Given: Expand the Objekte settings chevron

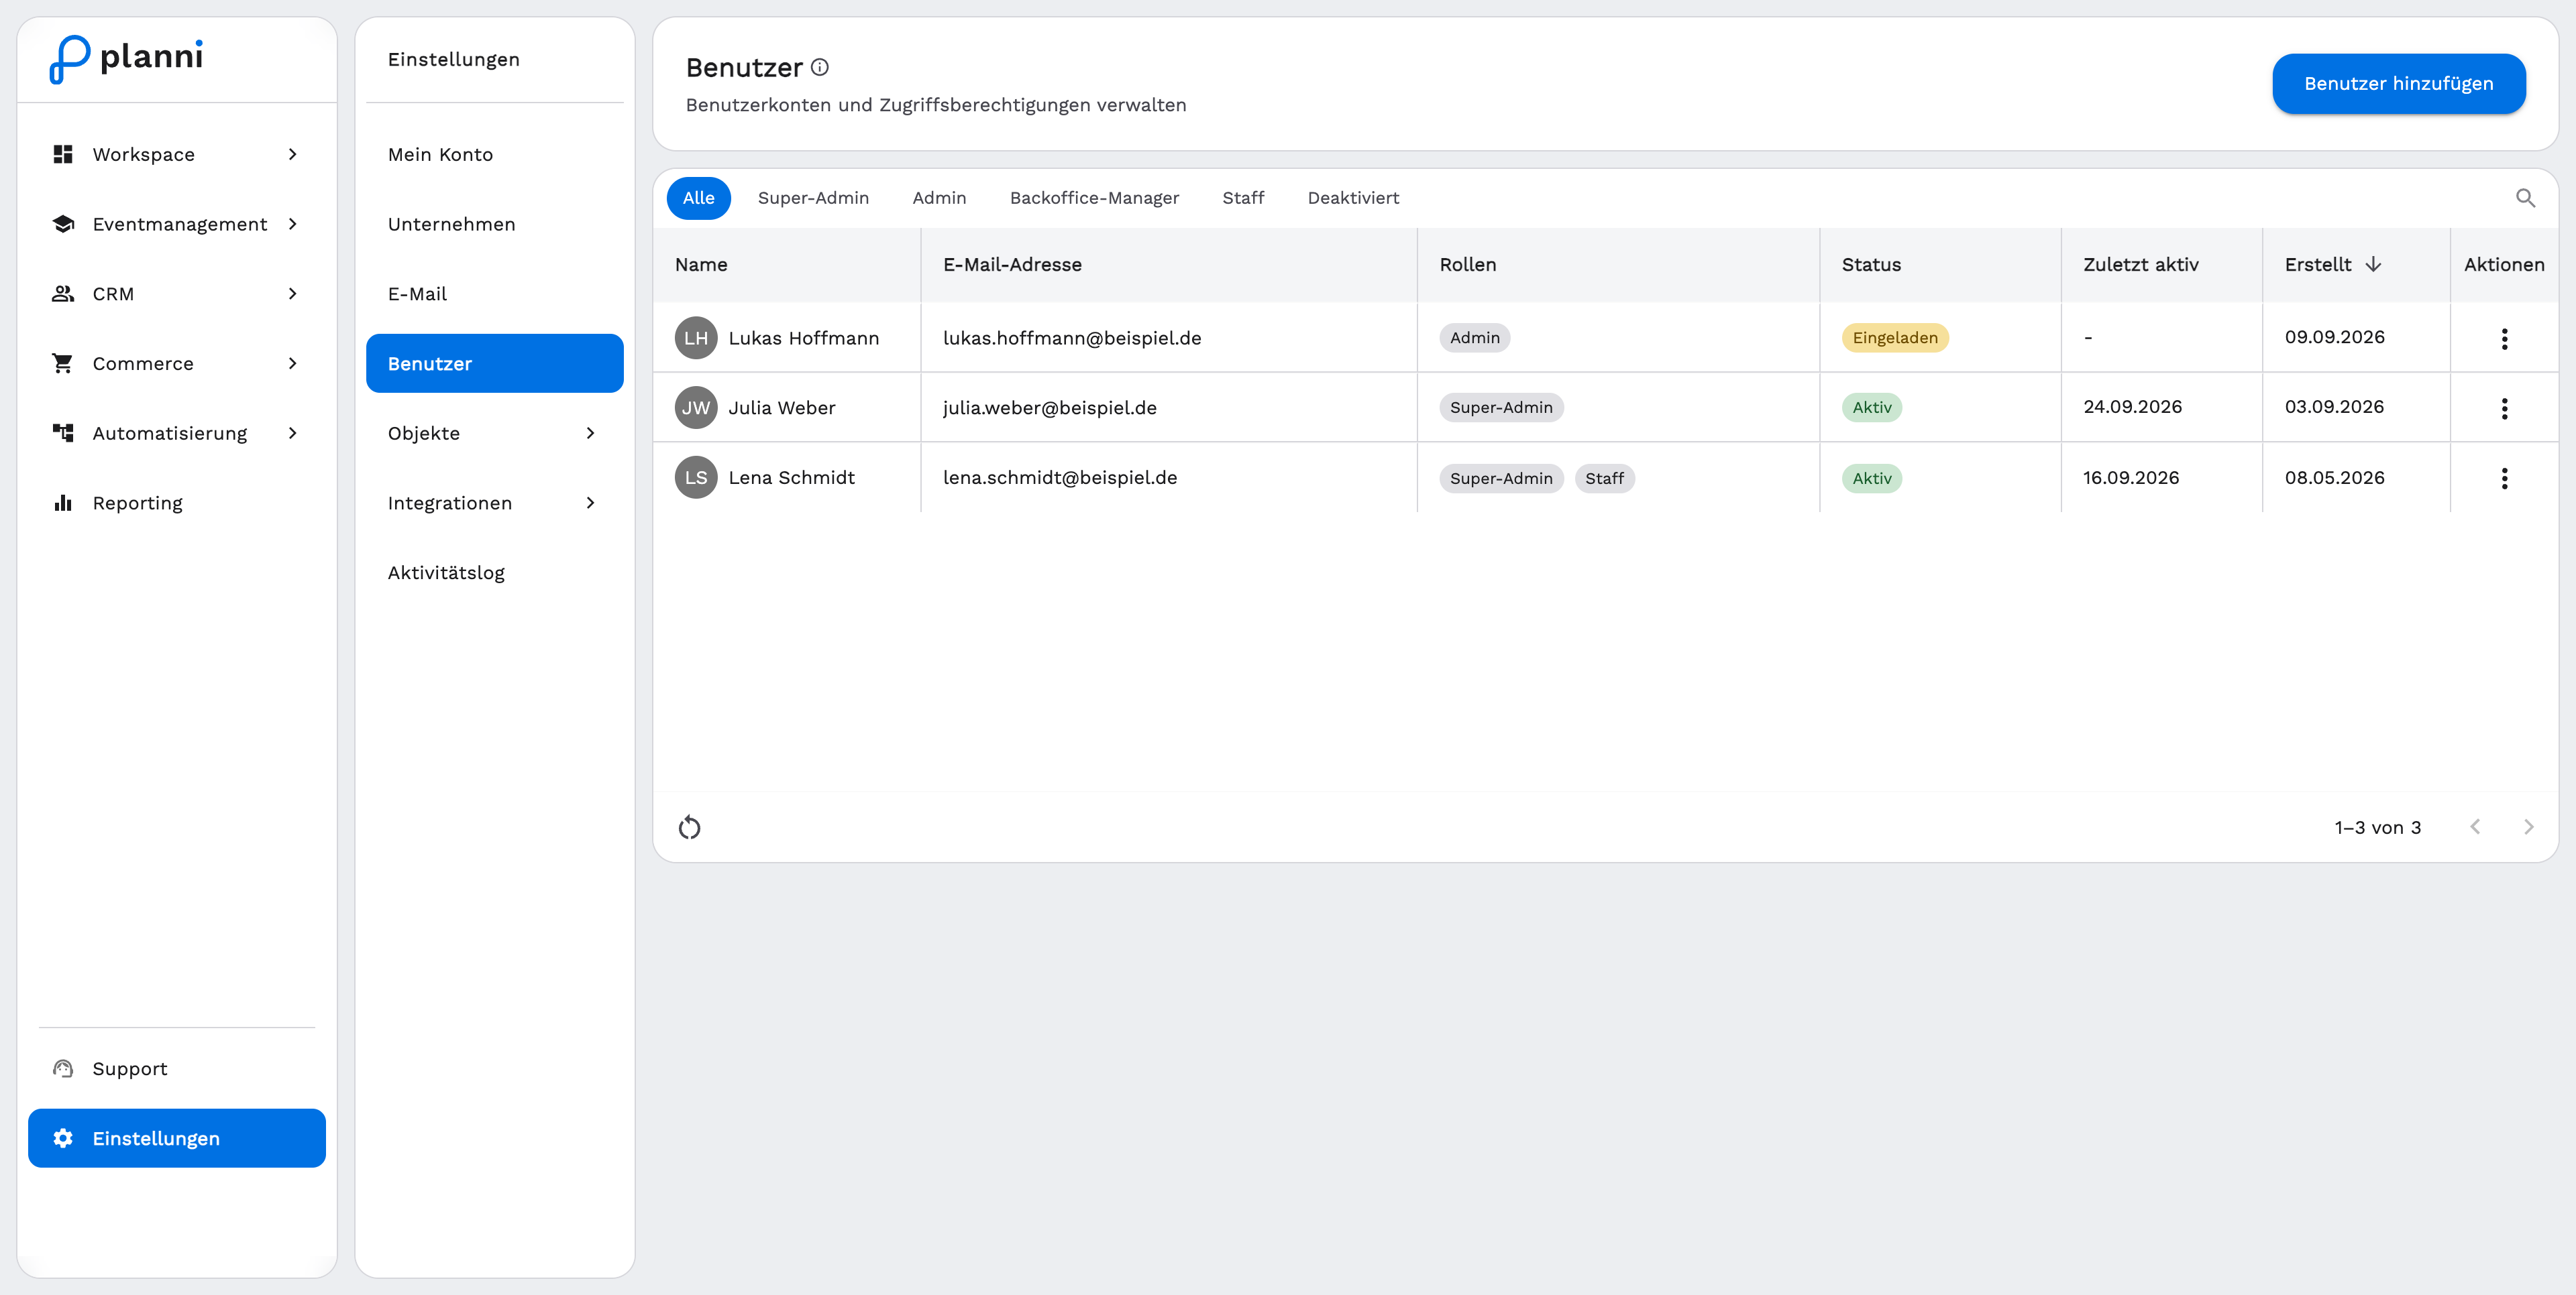Looking at the screenshot, I should point(590,432).
